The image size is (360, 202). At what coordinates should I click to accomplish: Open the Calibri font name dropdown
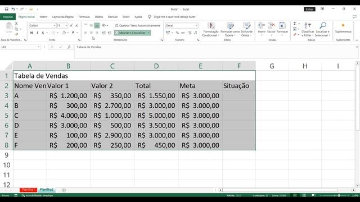point(54,25)
